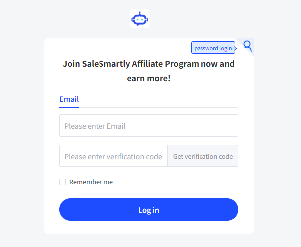Viewport: 301px width, 247px height.
Task: Open the password login mode toggle
Action: pos(247,46)
